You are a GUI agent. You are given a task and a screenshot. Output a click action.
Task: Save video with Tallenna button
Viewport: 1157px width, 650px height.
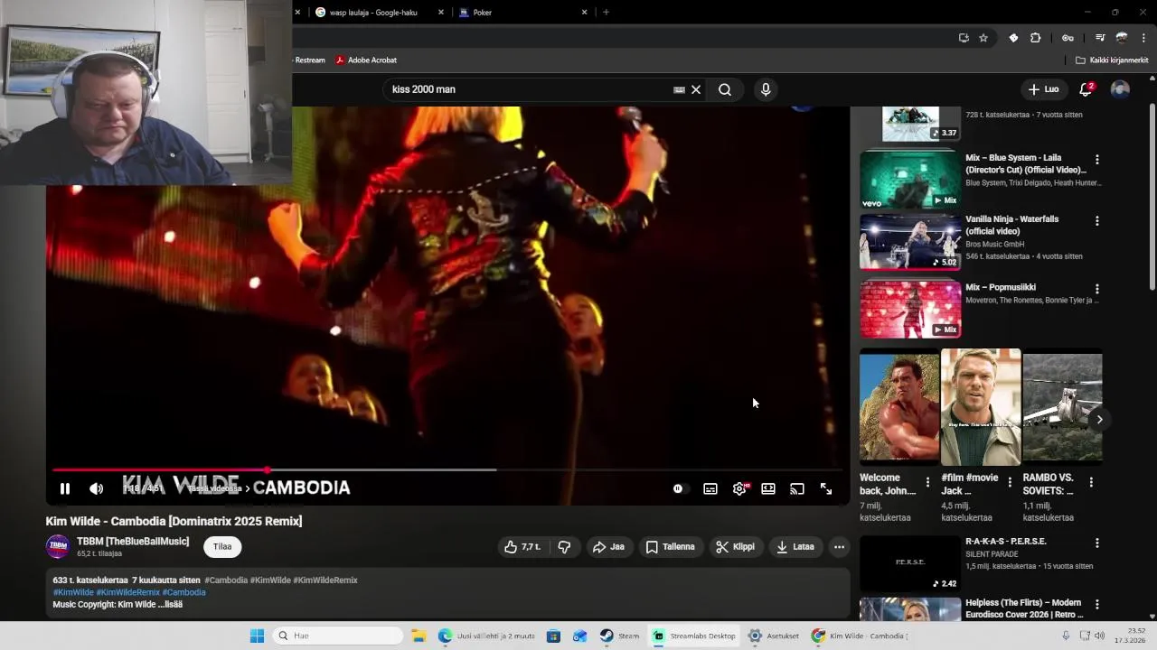(x=671, y=547)
